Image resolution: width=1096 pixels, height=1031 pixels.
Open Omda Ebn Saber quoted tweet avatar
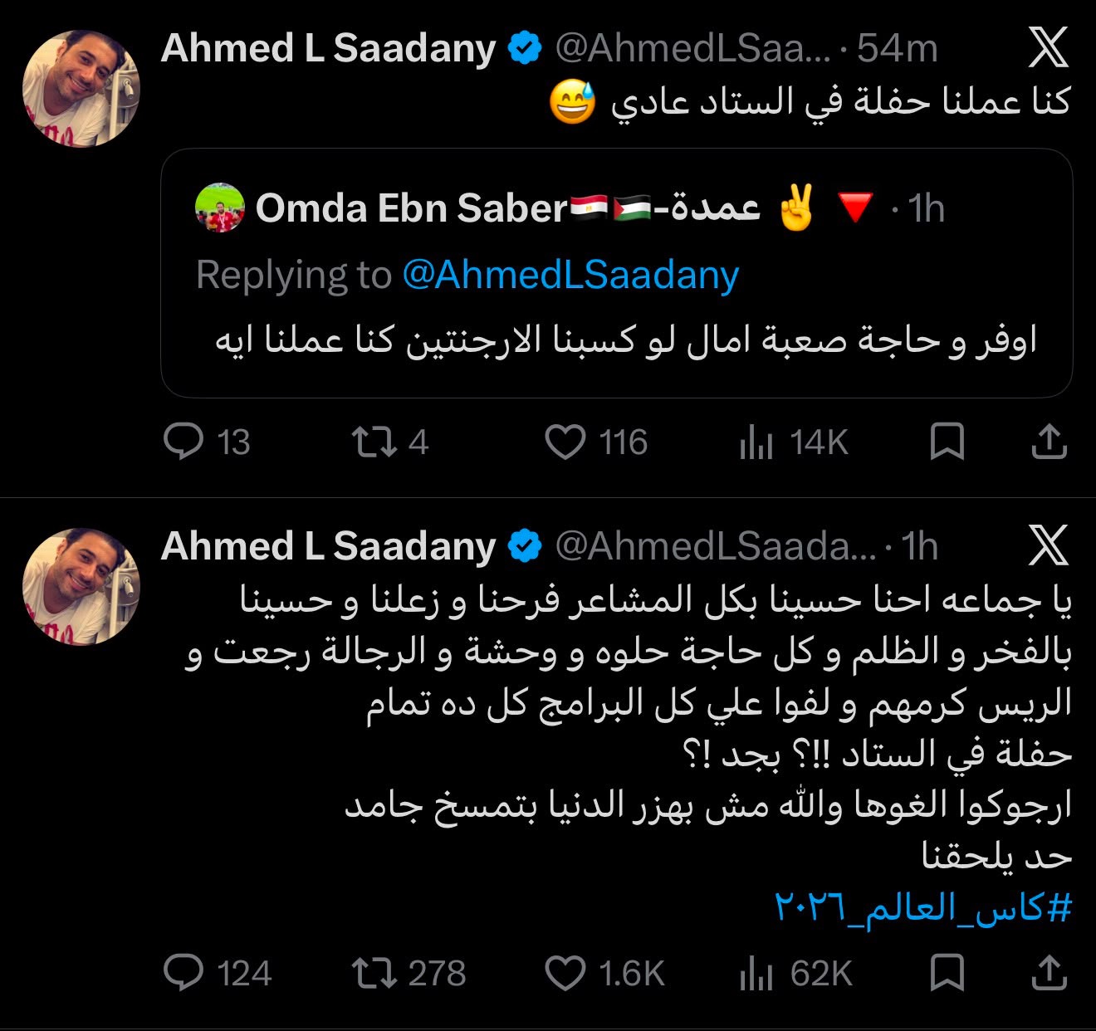[220, 208]
